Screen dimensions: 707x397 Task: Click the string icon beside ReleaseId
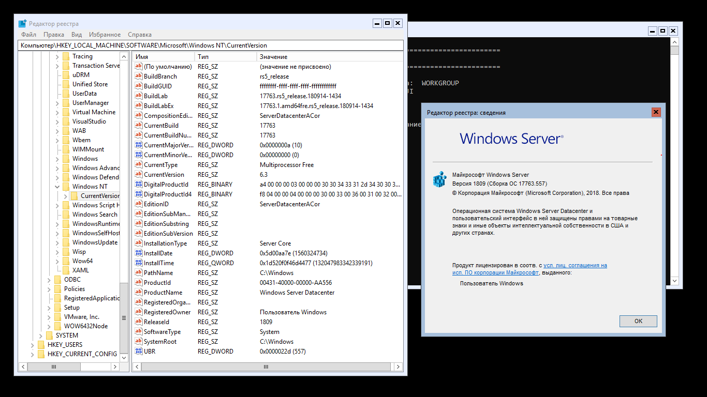tap(138, 322)
